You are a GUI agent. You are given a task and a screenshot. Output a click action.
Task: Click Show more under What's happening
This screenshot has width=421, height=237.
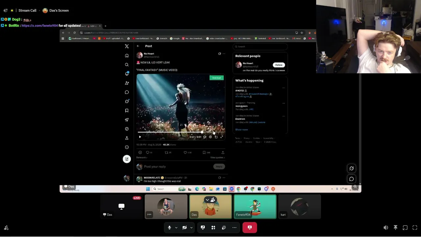(x=241, y=130)
